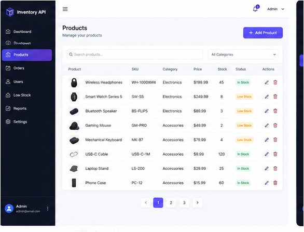
Task: Expand the All Categories dropdown
Action: tap(243, 54)
